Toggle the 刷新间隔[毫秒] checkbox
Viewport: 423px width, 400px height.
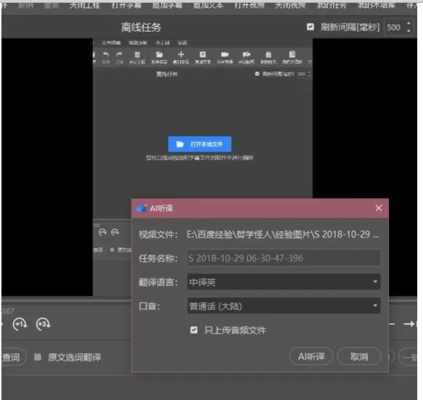coord(310,27)
